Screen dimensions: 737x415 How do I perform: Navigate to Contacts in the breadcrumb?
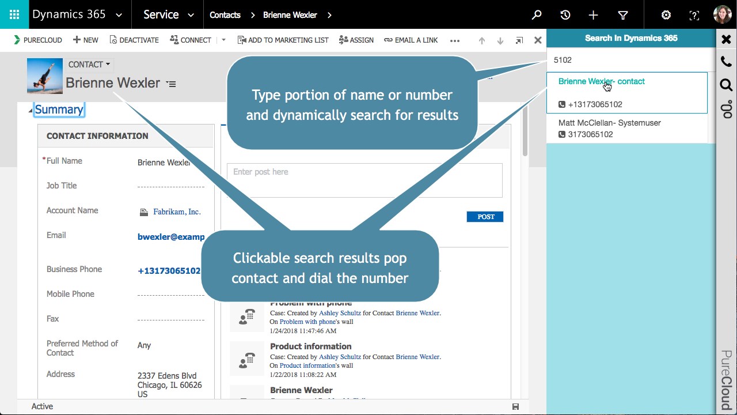point(225,15)
